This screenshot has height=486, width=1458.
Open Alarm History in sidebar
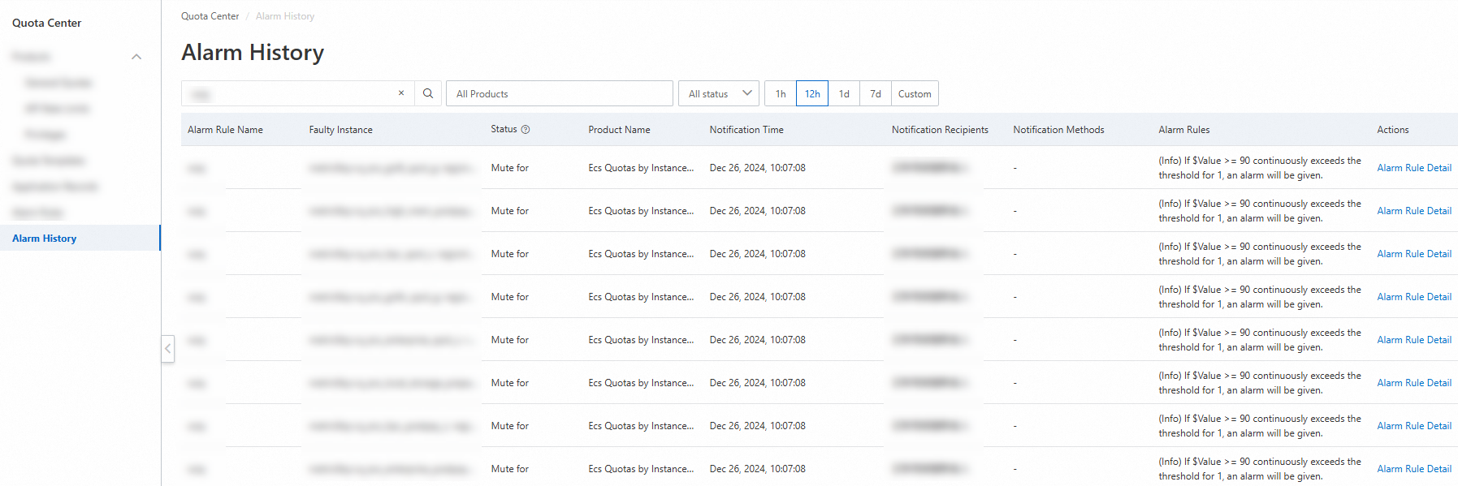80,238
